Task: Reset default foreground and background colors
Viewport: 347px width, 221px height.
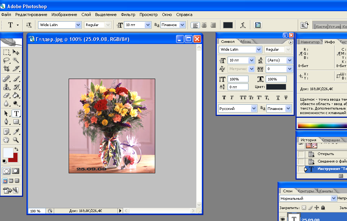Action: 4,161
